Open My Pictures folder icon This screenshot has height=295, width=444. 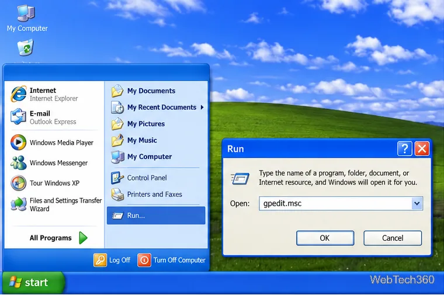coord(117,124)
